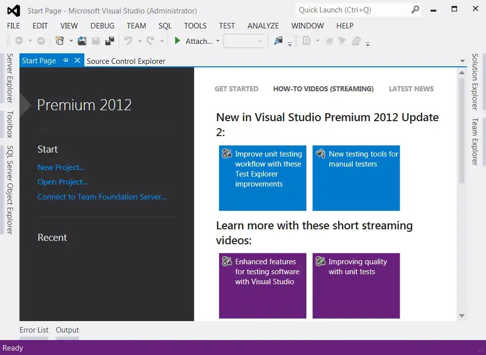Open the document tabs list dropdown
The image size is (486, 355).
pos(463,61)
